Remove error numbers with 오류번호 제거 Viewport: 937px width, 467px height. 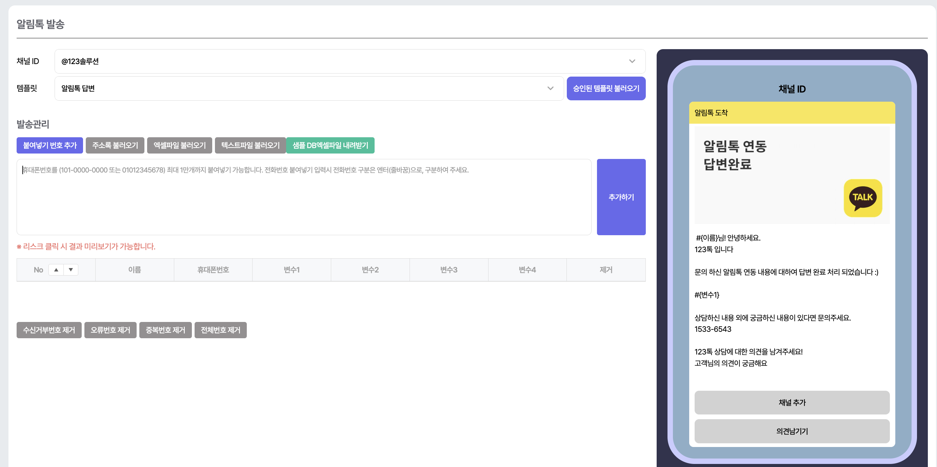110,330
